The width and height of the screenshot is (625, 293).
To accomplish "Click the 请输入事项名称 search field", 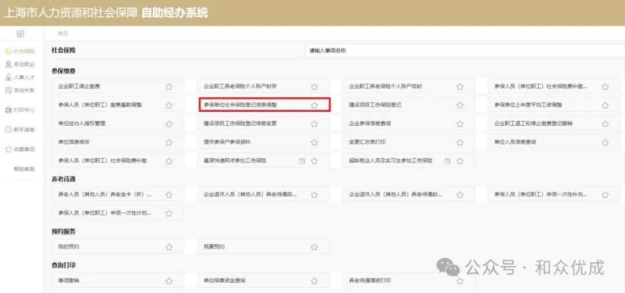I will click(x=465, y=50).
